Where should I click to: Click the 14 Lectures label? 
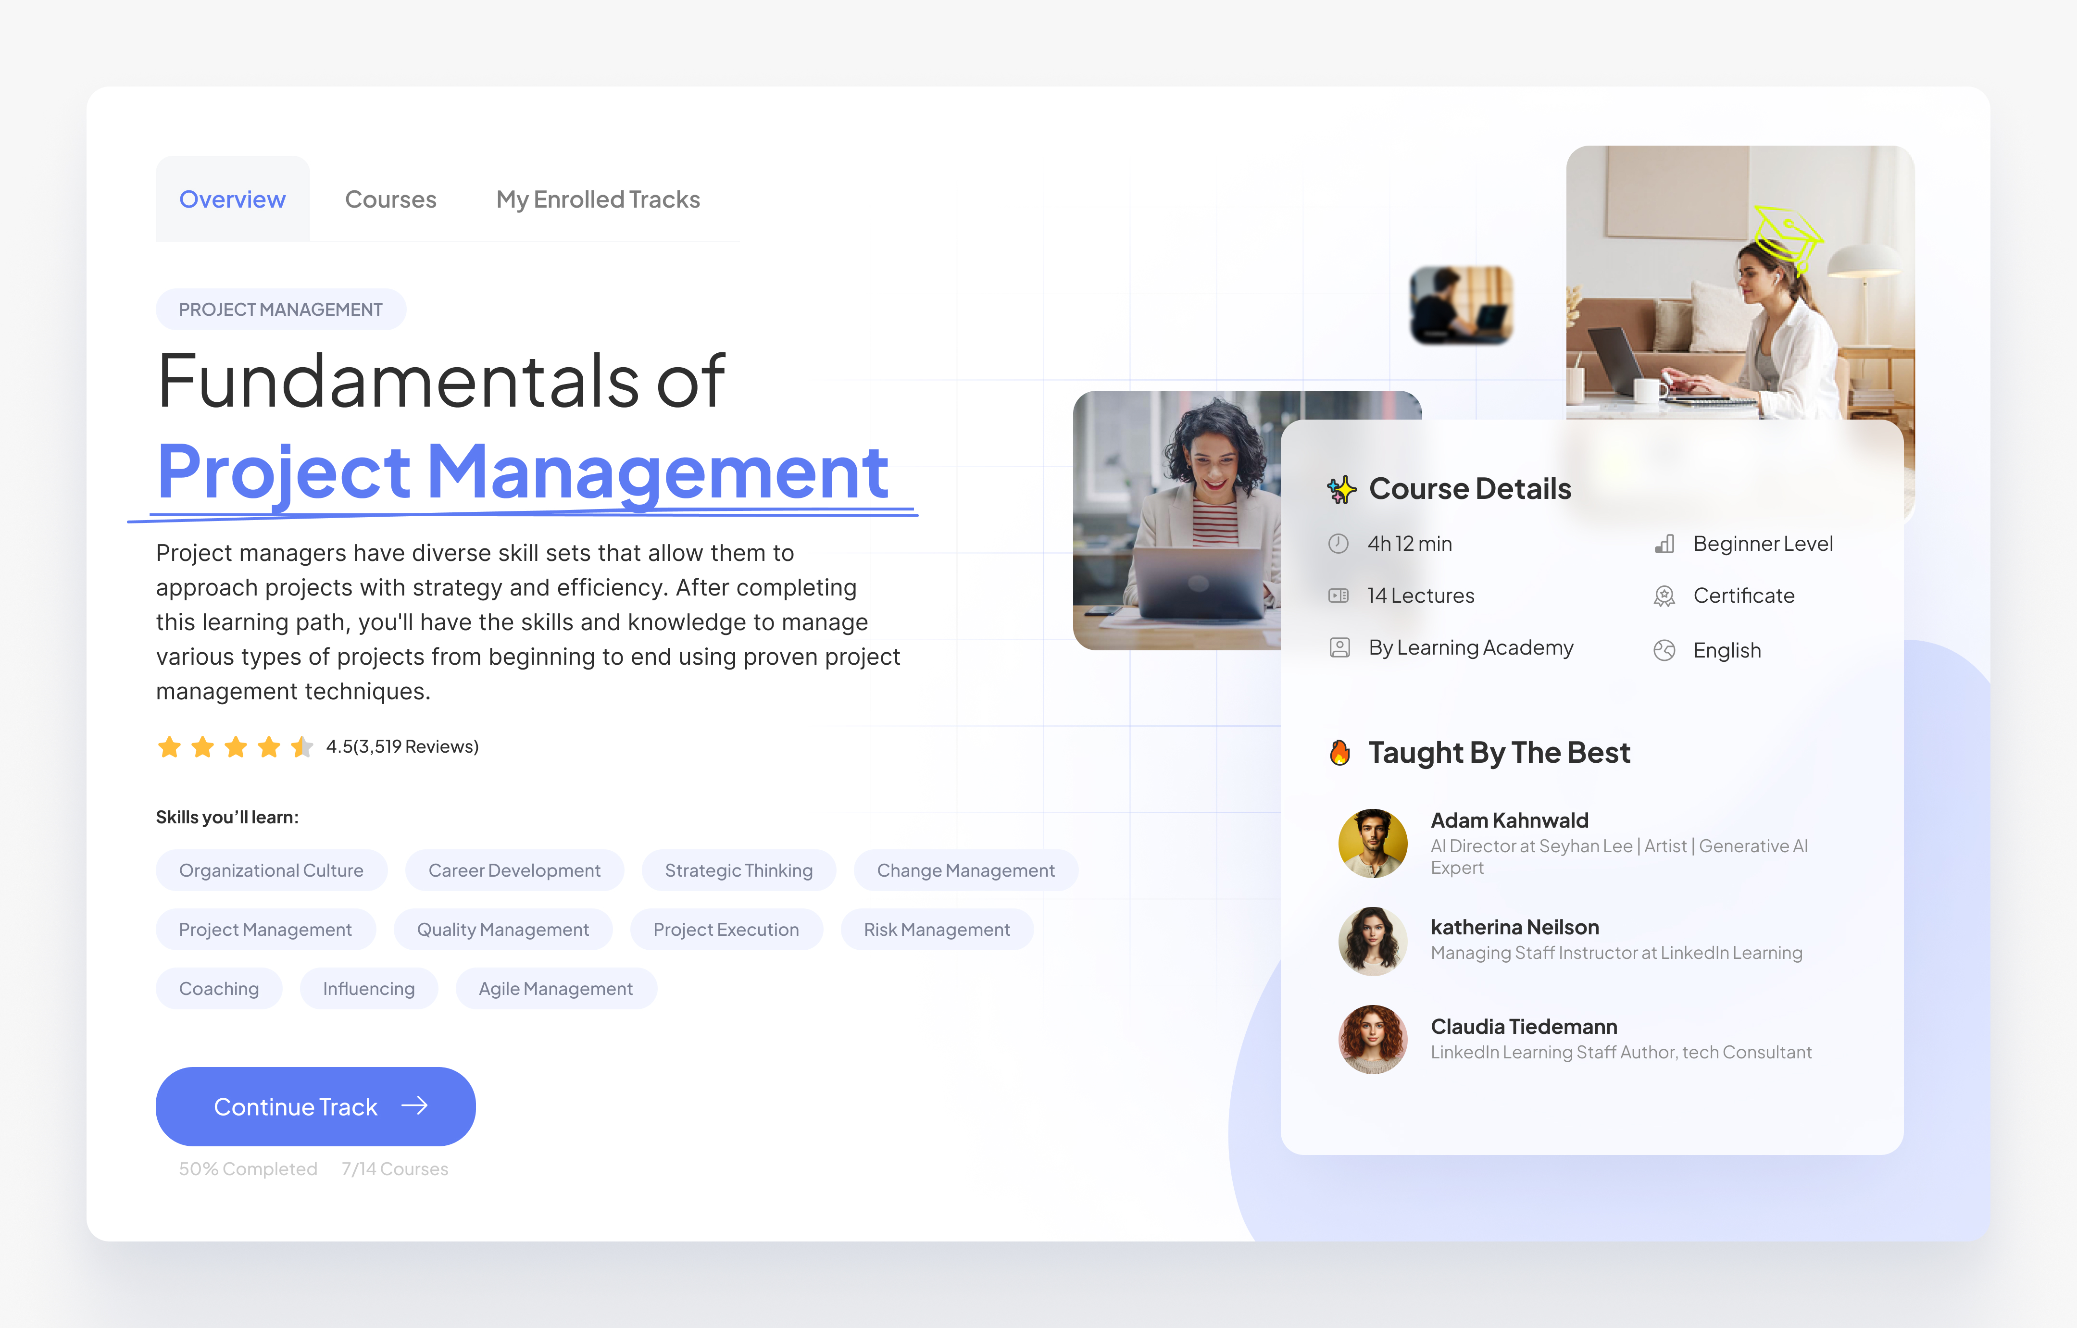point(1421,595)
